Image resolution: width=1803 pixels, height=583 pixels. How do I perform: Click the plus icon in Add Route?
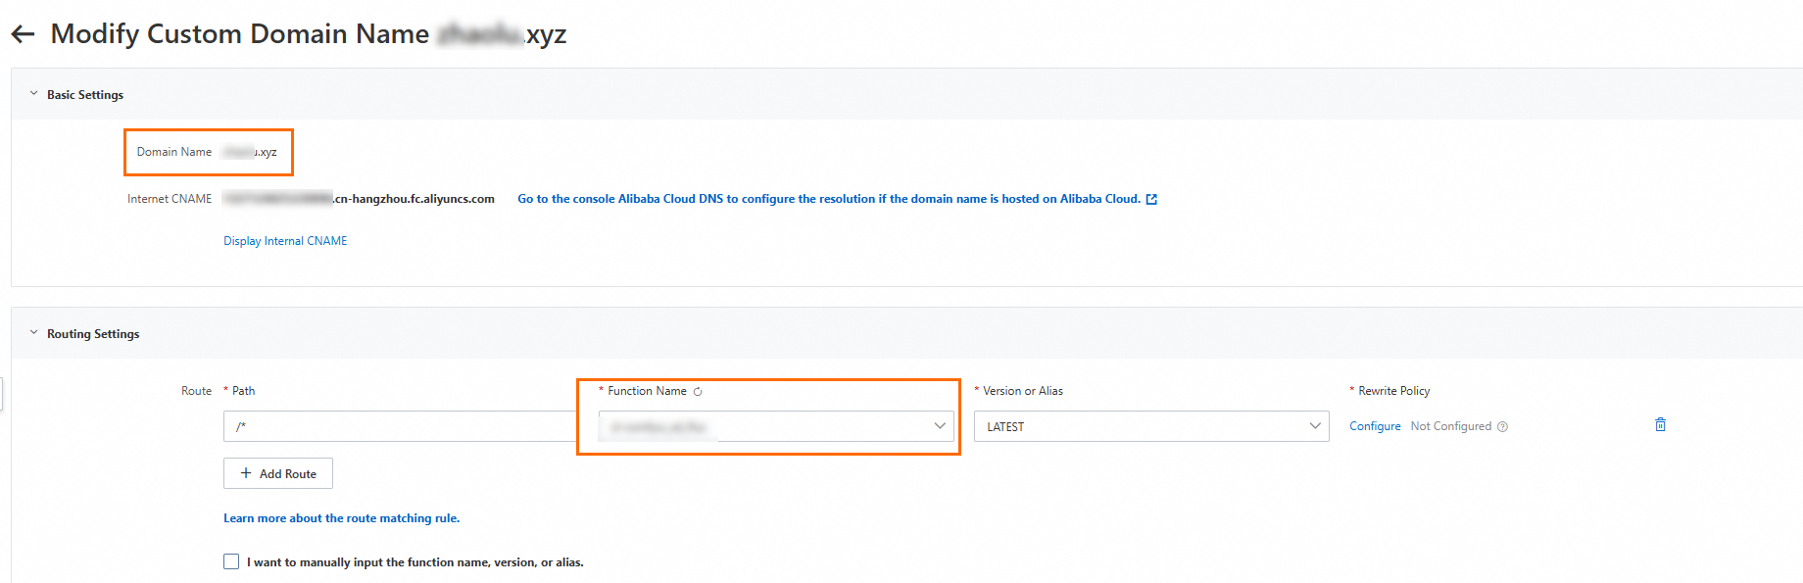(x=246, y=473)
